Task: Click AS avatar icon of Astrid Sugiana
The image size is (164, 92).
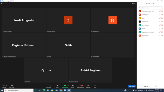Action: pos(140,15)
